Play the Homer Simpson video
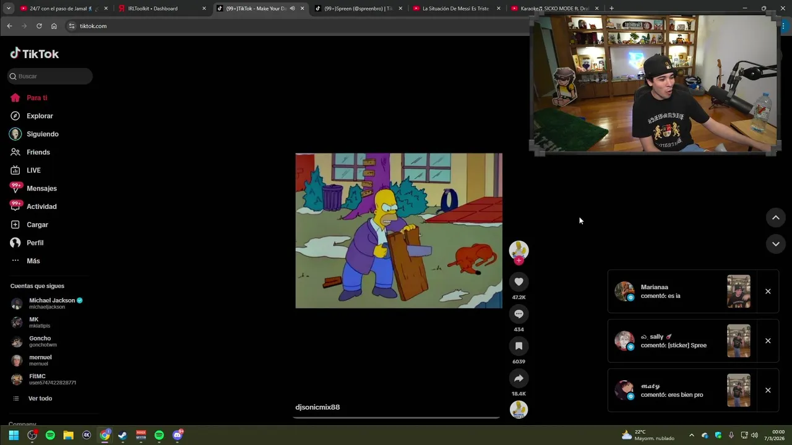This screenshot has height=445, width=792. tap(398, 231)
